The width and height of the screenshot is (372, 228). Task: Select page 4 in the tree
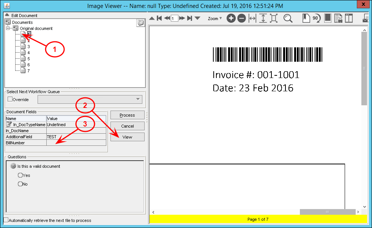coord(28,53)
